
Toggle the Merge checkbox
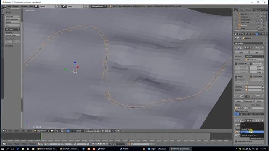236,76
